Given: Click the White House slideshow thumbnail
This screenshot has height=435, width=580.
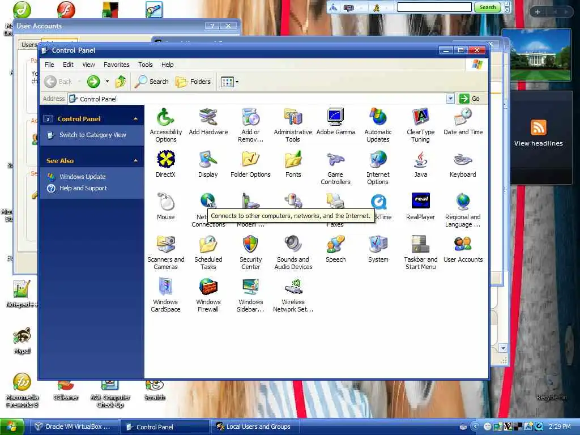Looking at the screenshot, I should [540, 56].
